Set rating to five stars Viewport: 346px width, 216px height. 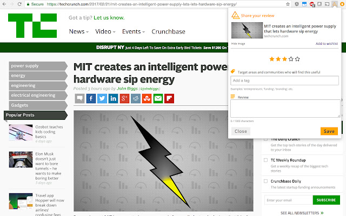297,59
